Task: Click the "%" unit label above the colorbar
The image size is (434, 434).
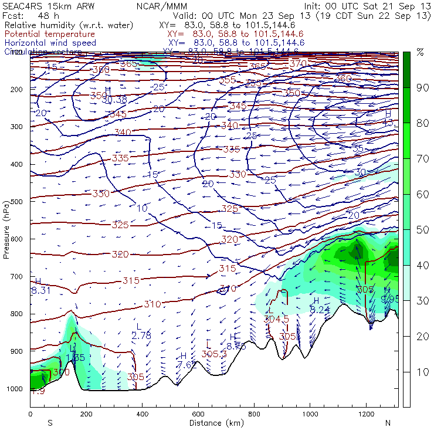Action: (420, 52)
